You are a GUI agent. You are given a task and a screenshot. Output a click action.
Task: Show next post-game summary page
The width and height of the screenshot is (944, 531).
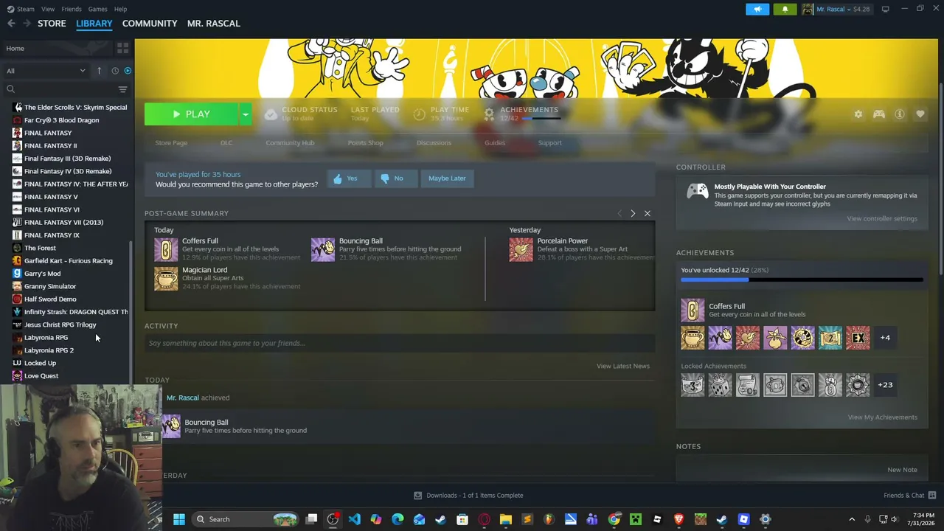(x=633, y=214)
